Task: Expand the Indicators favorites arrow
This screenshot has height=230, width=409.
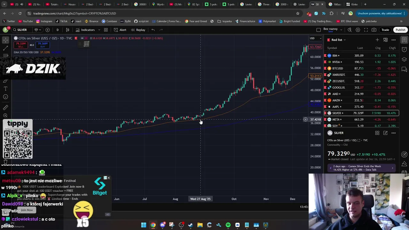Action: point(99,30)
